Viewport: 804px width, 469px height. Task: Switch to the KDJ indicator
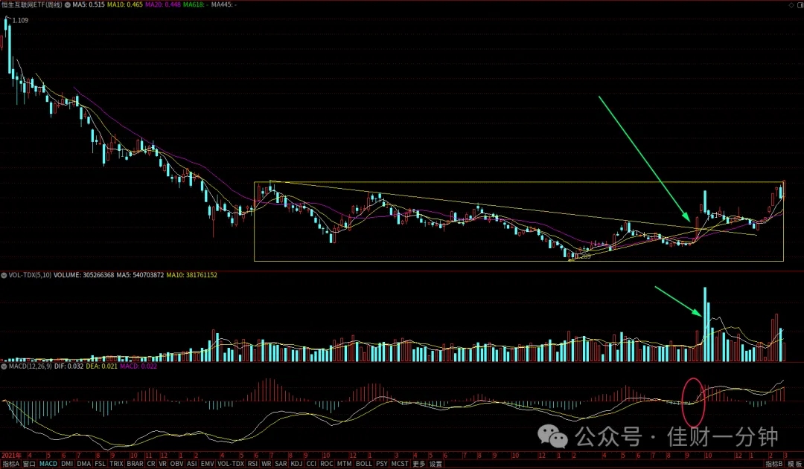coord(296,463)
